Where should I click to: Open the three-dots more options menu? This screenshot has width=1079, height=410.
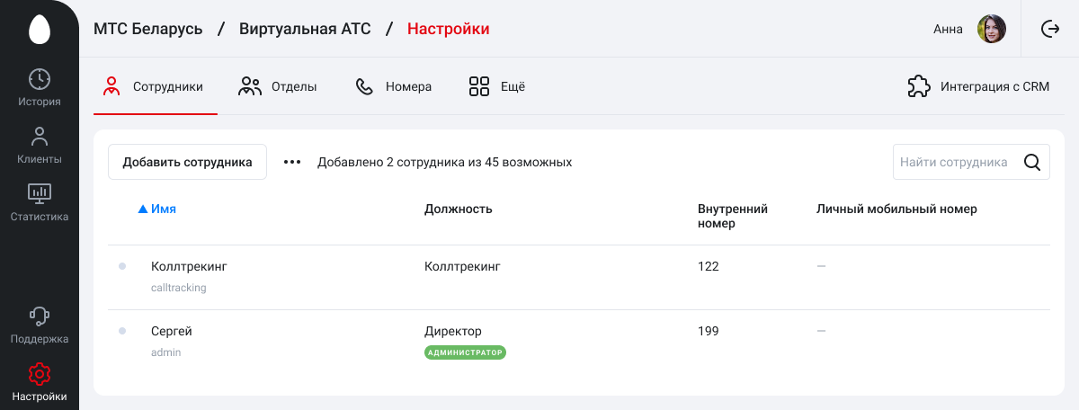coord(292,163)
